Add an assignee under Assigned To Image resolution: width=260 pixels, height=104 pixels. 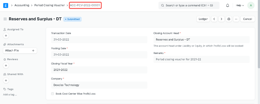[6, 36]
